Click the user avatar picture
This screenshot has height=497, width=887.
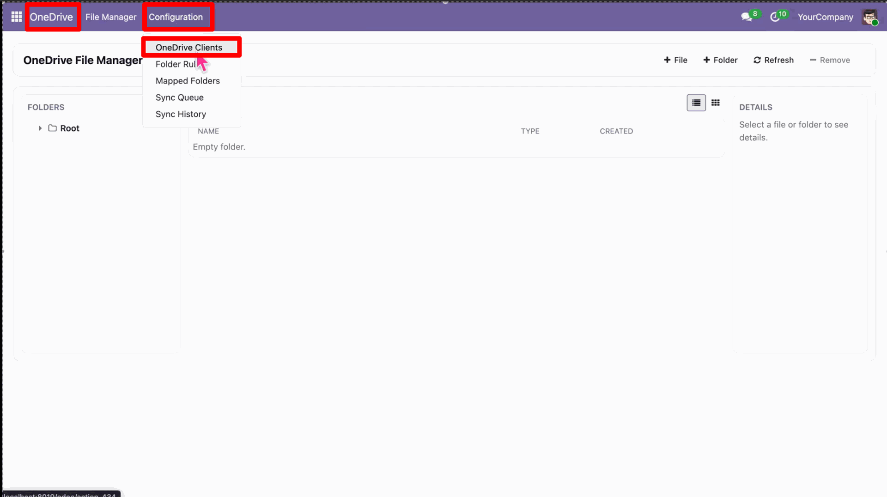click(x=870, y=17)
